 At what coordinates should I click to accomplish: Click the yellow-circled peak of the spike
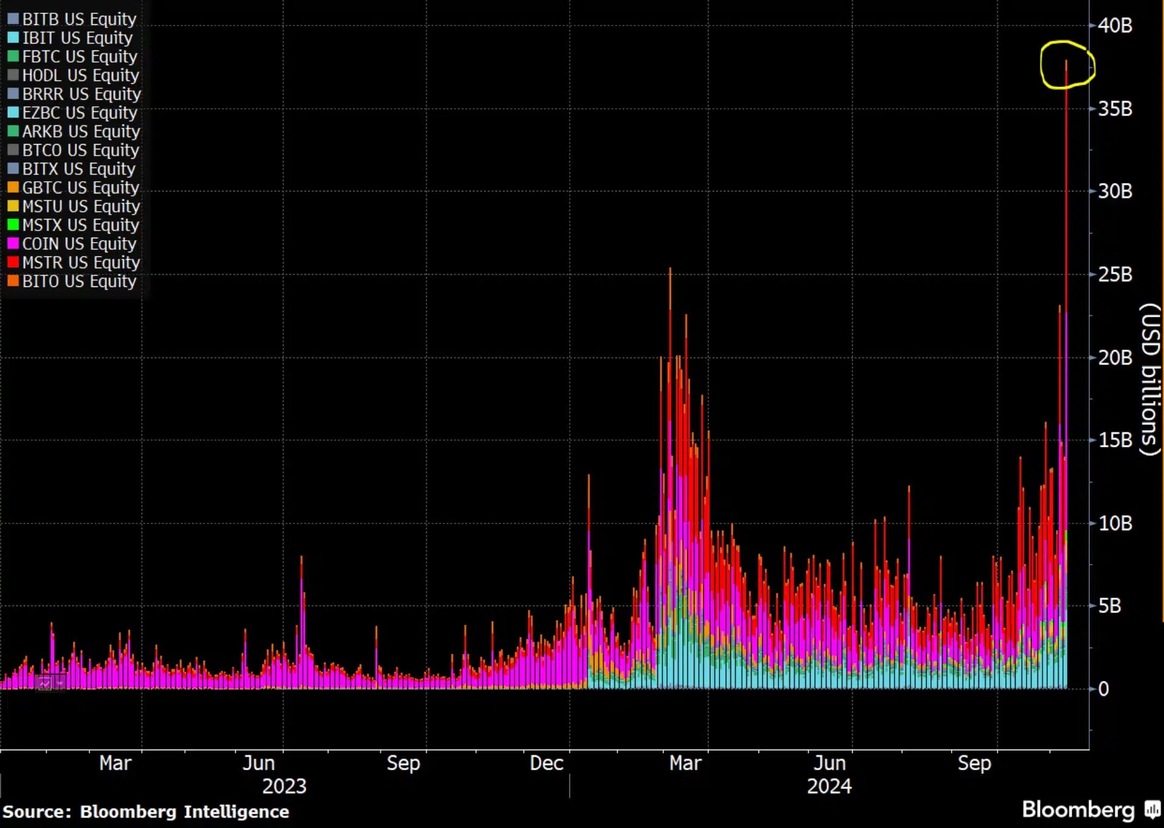tap(1066, 62)
